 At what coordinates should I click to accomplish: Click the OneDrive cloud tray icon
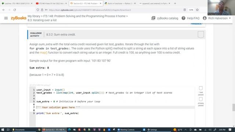[x=195, y=129]
